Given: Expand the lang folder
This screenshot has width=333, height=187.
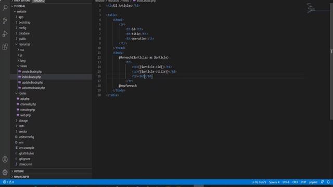Looking at the screenshot, I should pos(23,61).
